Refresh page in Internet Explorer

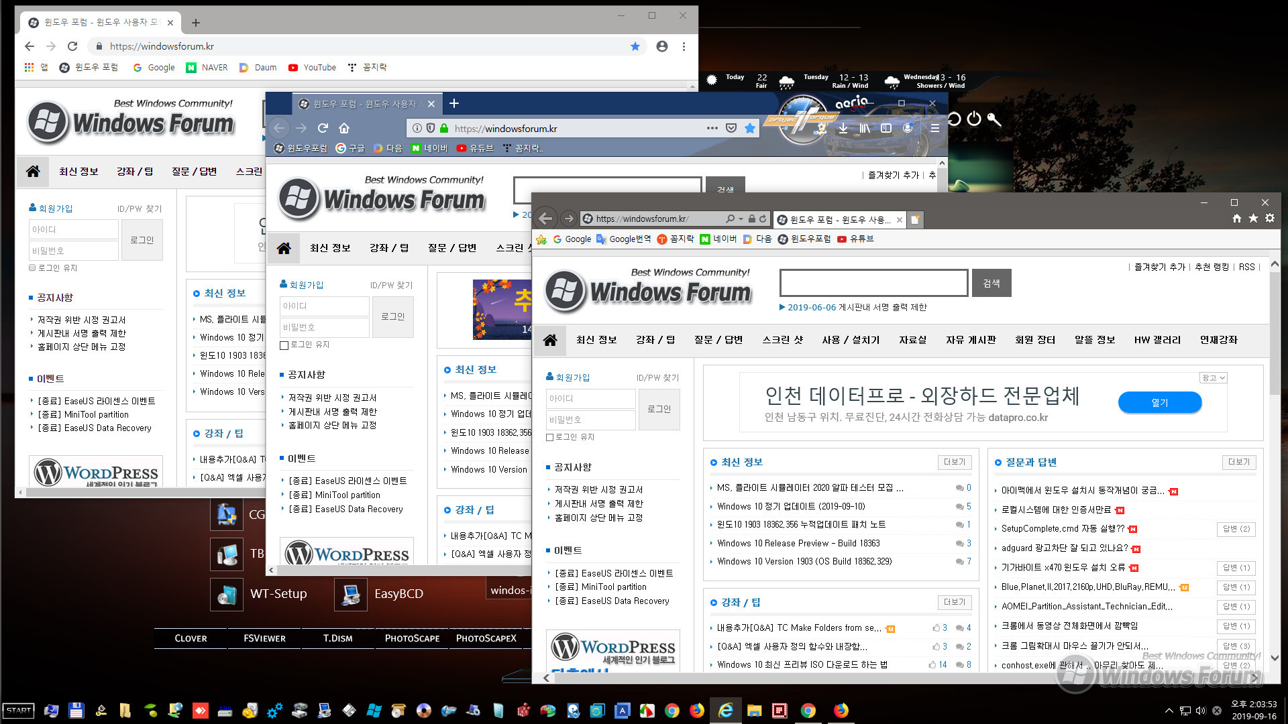[x=763, y=219]
